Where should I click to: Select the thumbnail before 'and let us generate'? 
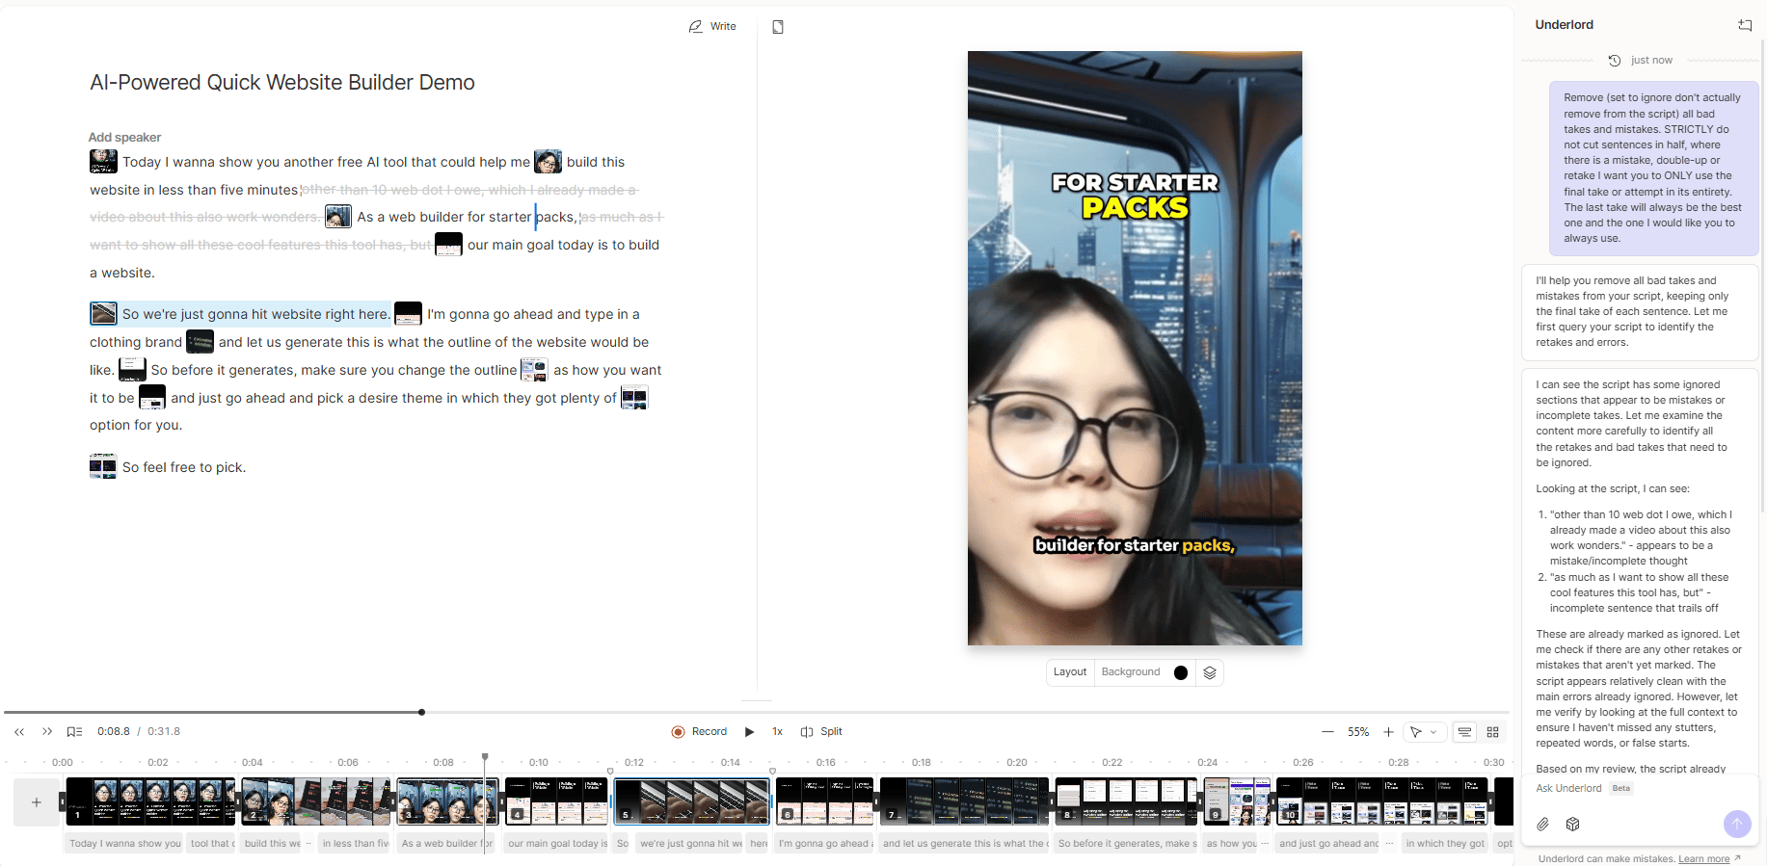pyautogui.click(x=200, y=342)
